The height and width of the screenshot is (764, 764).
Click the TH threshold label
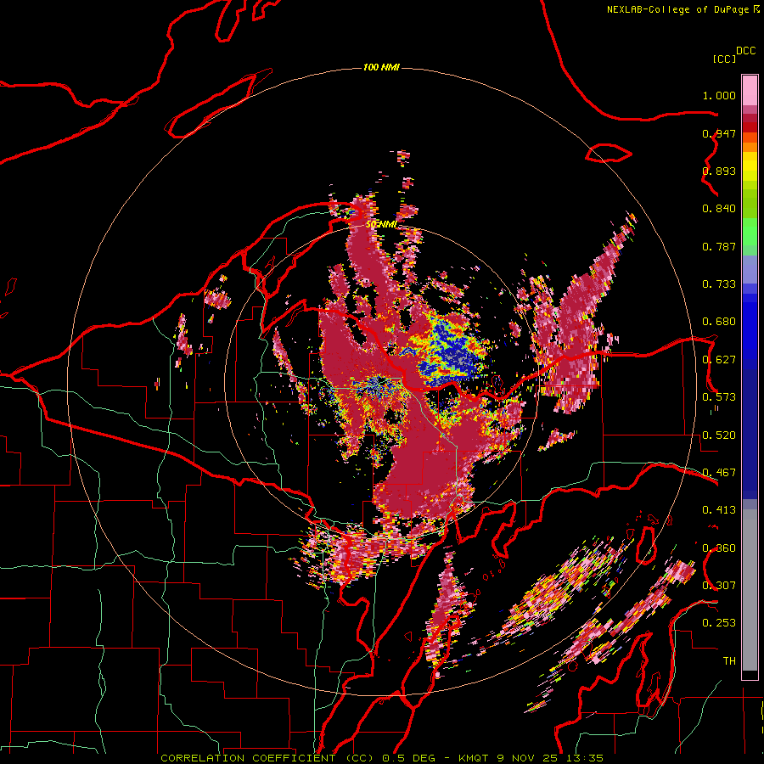(x=729, y=661)
